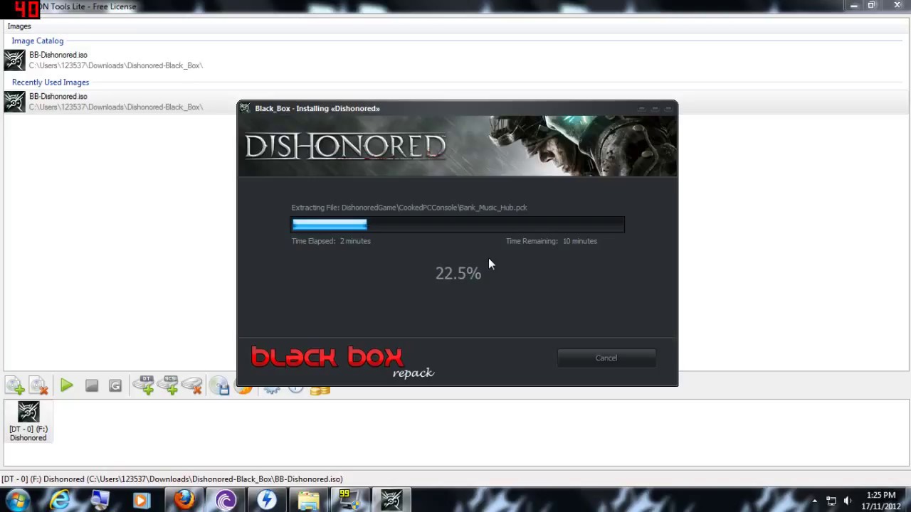Viewport: 911px width, 512px height.
Task: Click the network system tray icon
Action: (831, 501)
